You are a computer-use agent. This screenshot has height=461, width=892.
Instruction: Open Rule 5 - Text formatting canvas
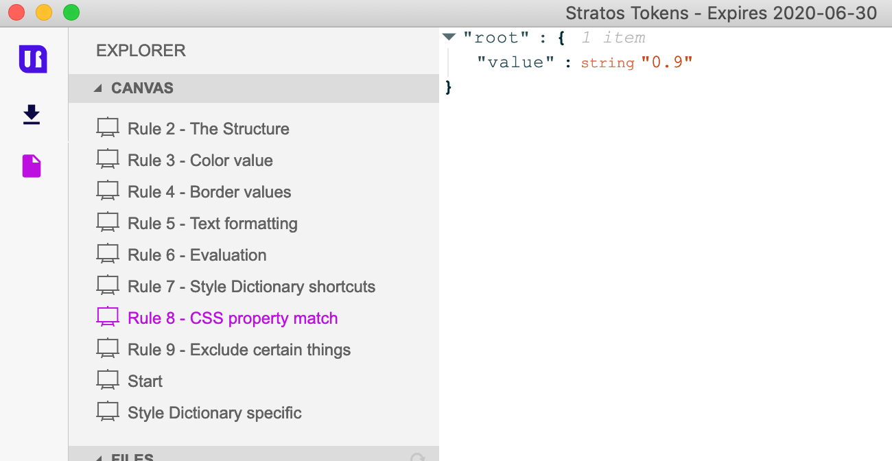click(213, 224)
